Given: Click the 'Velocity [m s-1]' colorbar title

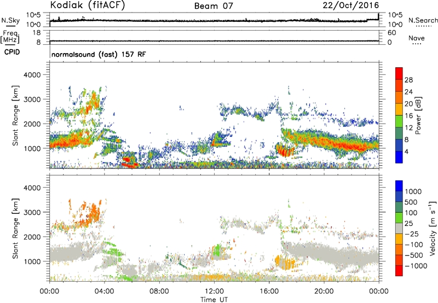Looking at the screenshot, I should pyautogui.click(x=433, y=228).
